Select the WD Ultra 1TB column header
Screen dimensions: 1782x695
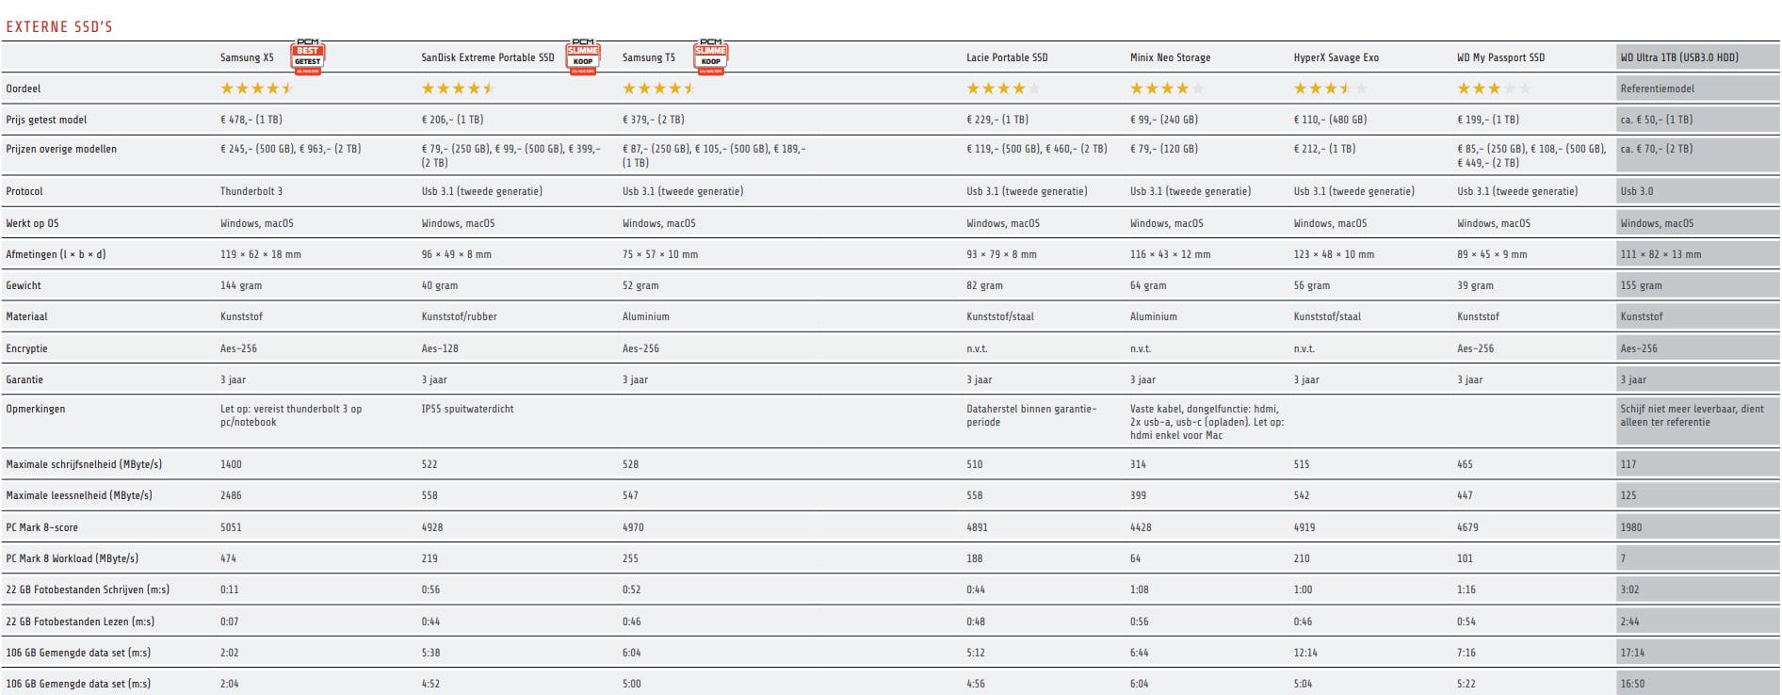click(x=1679, y=57)
